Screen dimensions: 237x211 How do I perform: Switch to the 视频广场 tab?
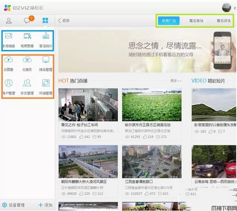point(169,21)
